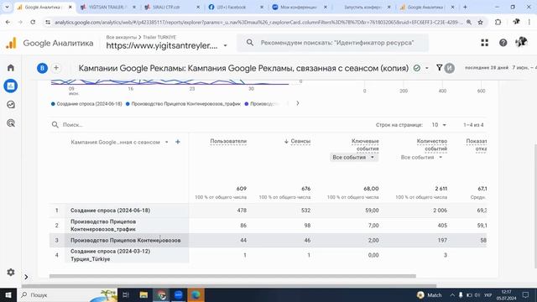
Task: Sort by Пользователи column
Action: (x=228, y=142)
